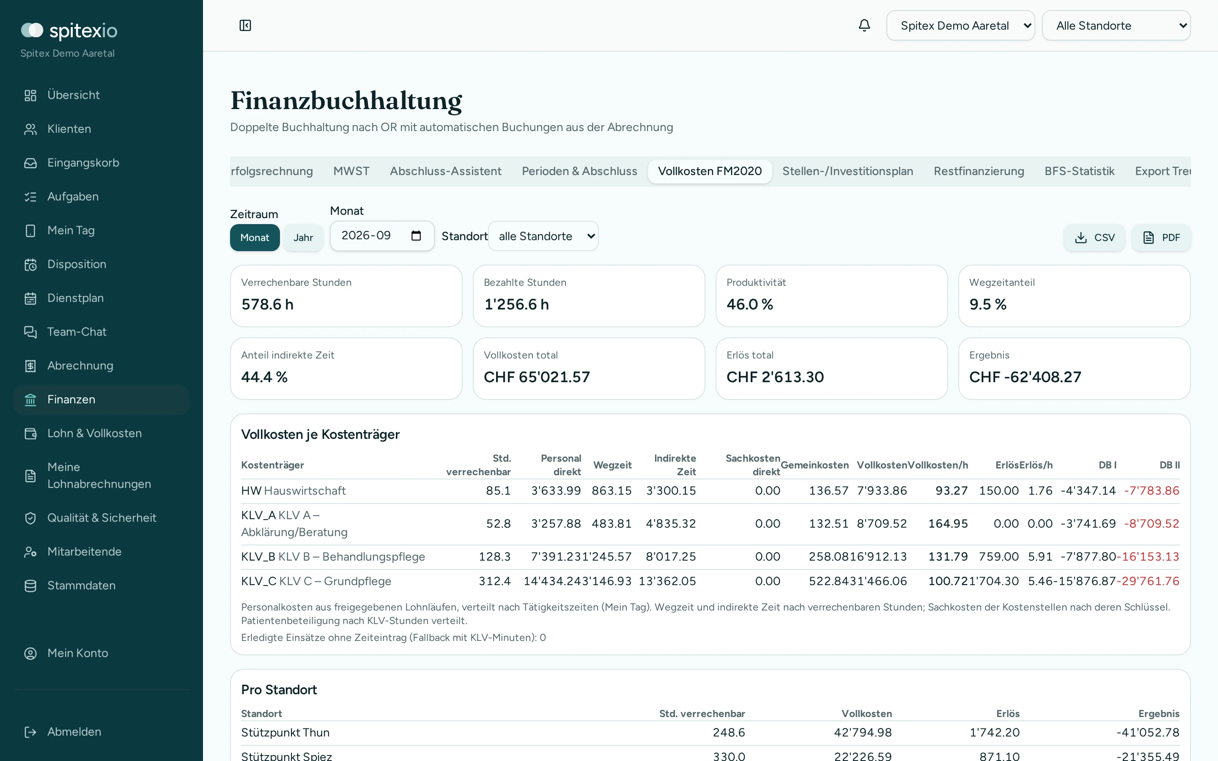Switch period to Jahr
Viewport: 1218px width, 761px height.
pos(303,238)
